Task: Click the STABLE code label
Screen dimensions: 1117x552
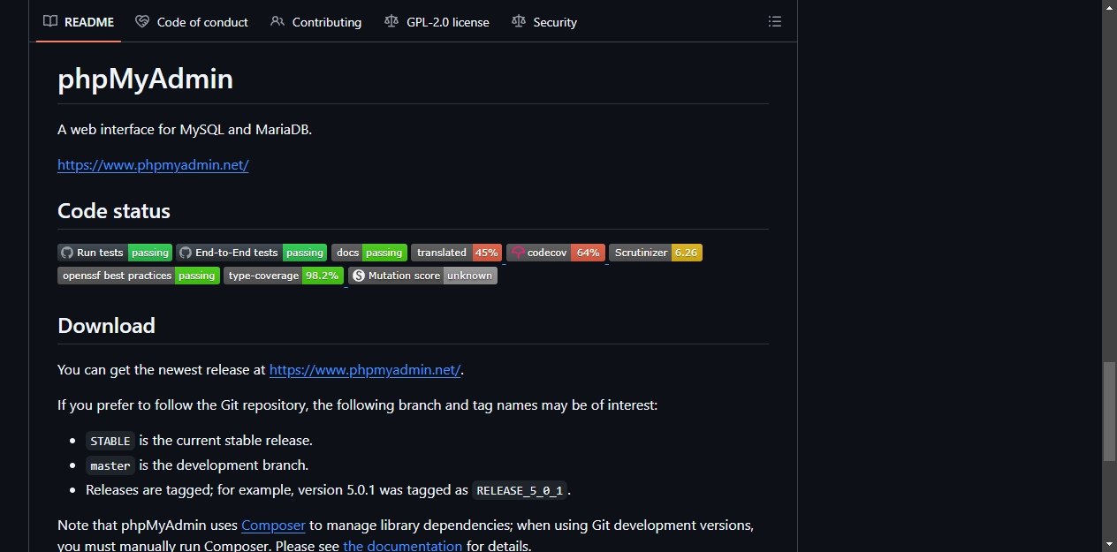Action: click(110, 441)
